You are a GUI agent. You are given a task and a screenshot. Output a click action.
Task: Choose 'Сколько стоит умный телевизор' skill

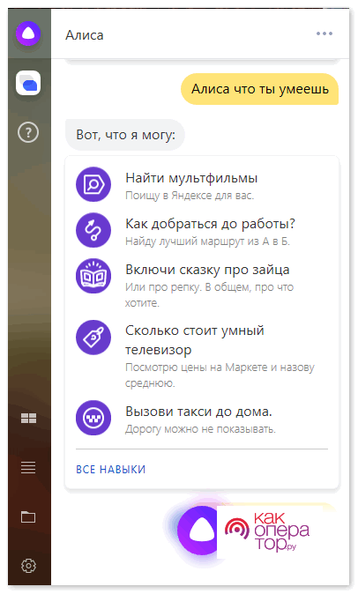click(x=195, y=340)
